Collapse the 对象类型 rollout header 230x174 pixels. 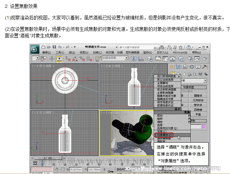pos(194,87)
